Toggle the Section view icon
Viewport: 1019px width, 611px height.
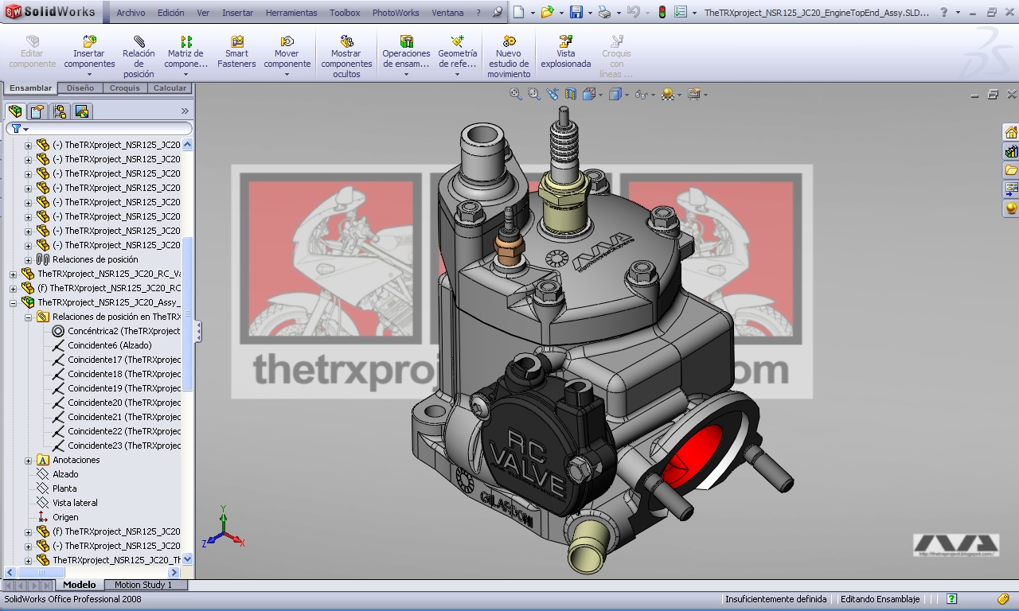point(570,94)
